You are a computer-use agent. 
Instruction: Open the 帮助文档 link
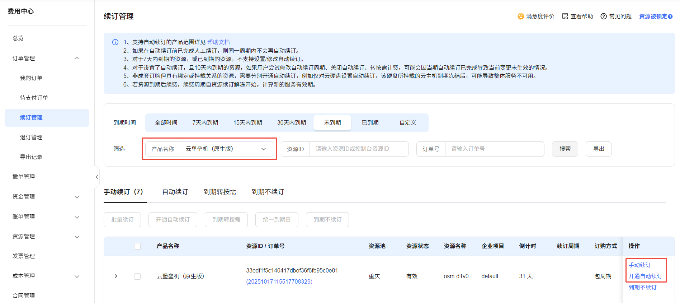(218, 42)
